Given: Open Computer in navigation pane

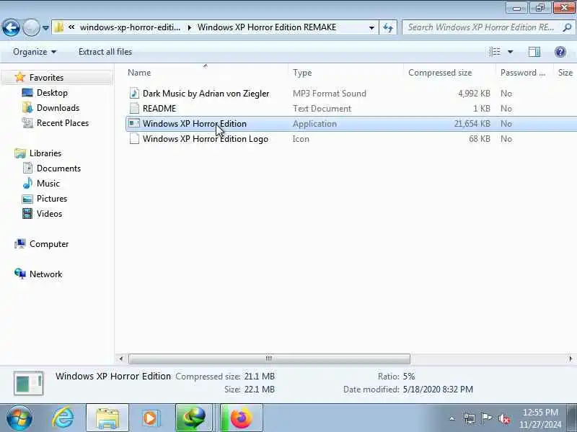Looking at the screenshot, I should (49, 244).
